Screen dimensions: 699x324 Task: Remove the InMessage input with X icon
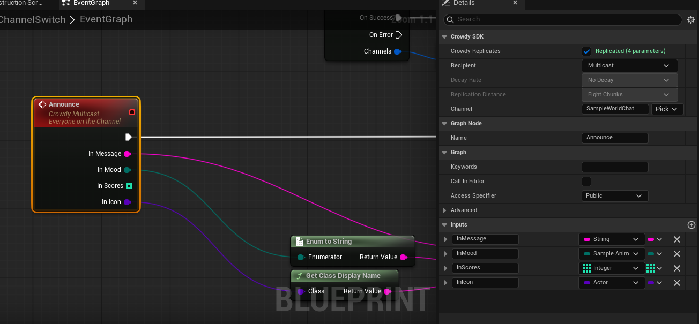tap(677, 239)
